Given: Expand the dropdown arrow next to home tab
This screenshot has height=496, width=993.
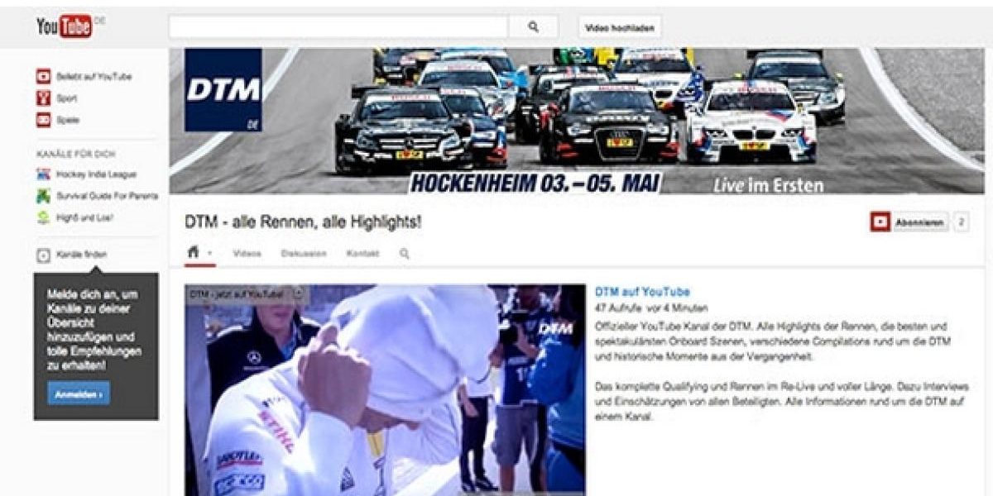Looking at the screenshot, I should pos(210,254).
